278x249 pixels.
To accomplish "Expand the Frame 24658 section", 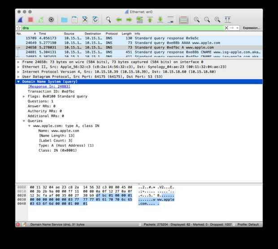I will click(x=18, y=62).
